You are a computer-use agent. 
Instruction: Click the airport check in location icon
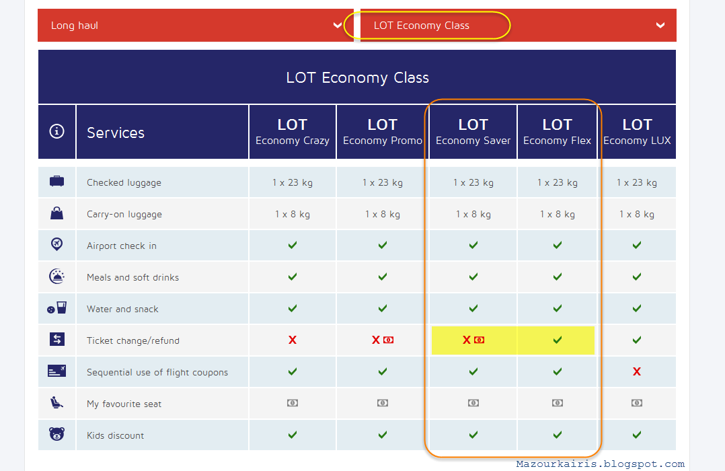(57, 244)
